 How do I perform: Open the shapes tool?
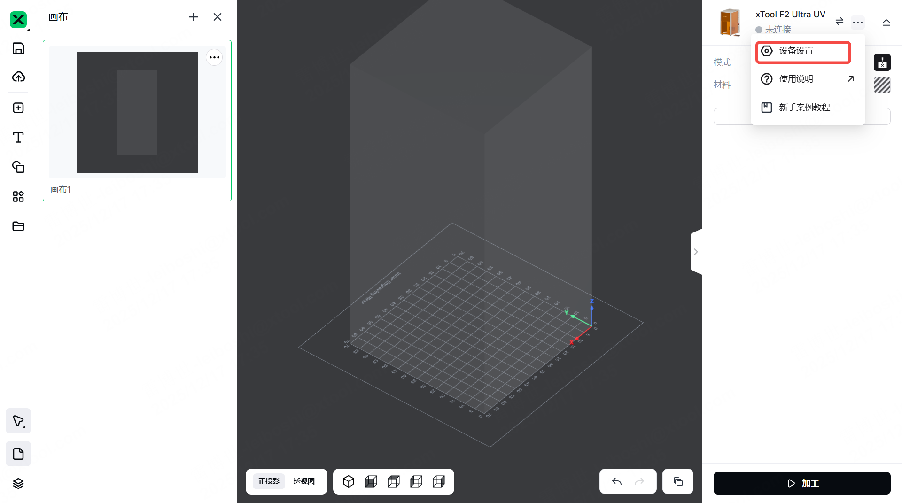click(18, 167)
